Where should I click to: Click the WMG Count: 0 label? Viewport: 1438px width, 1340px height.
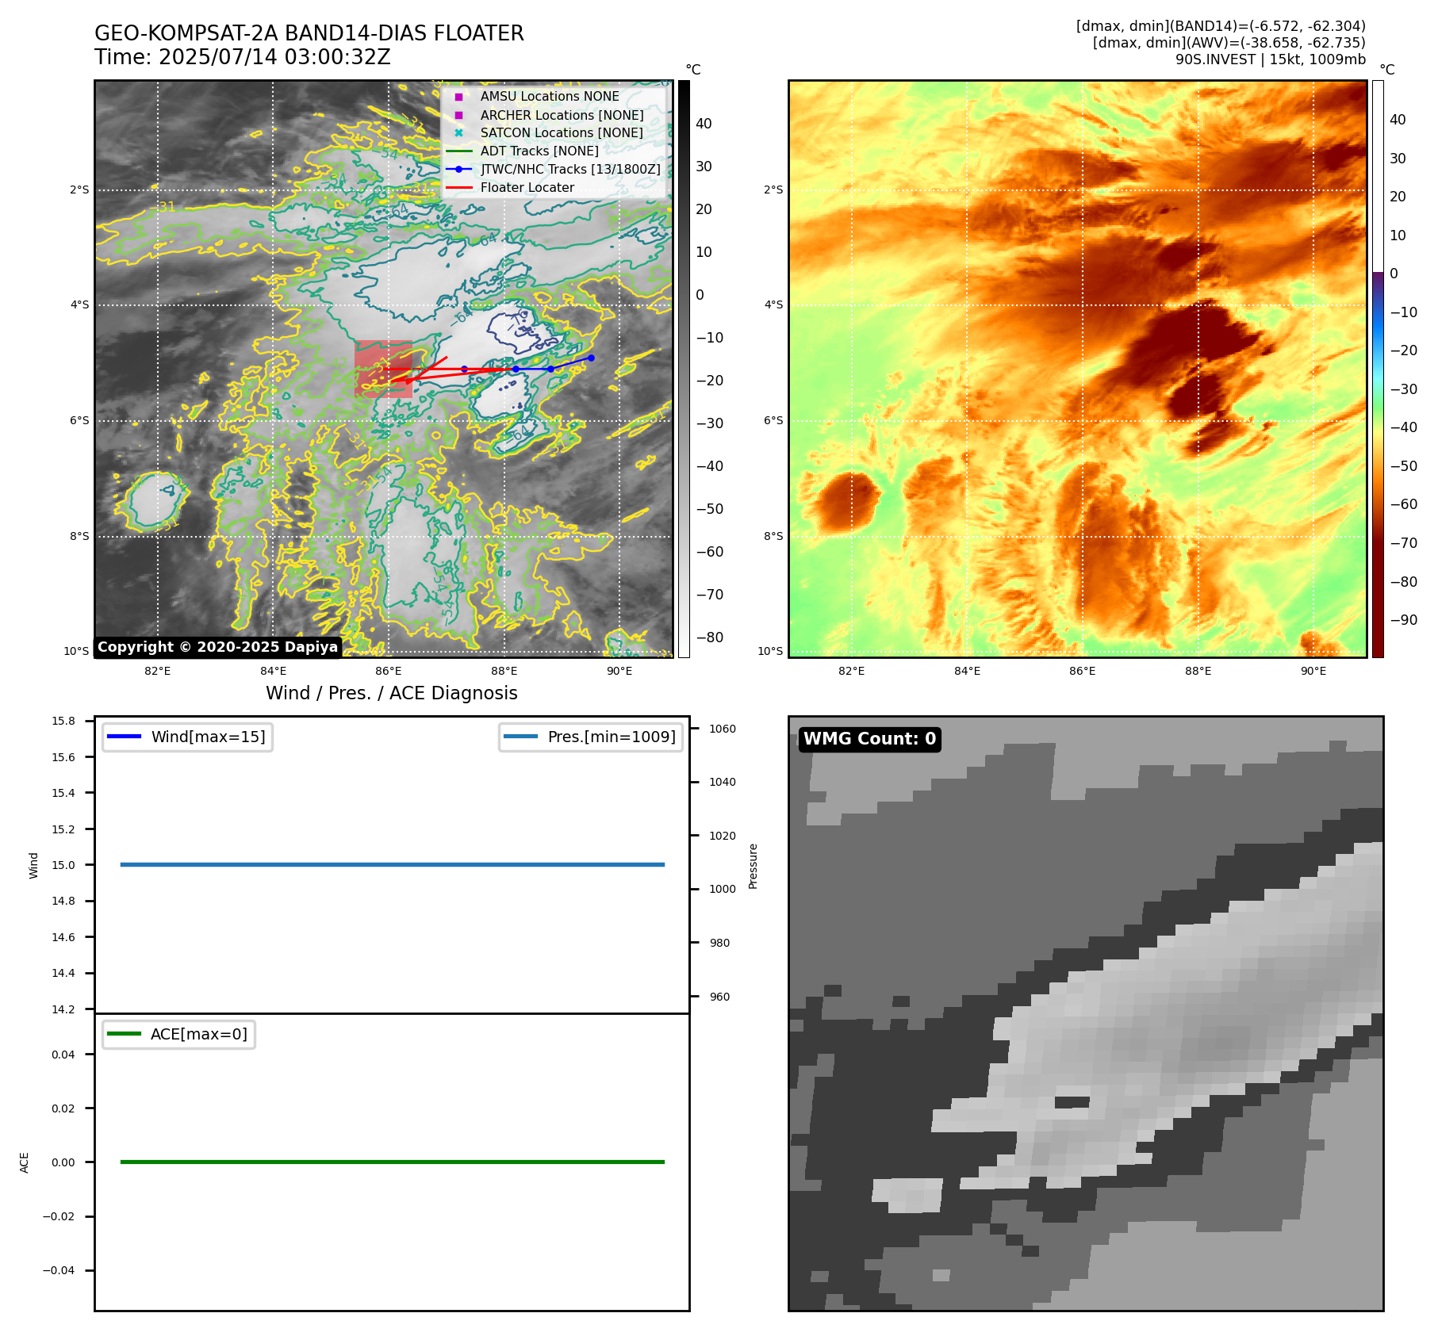coord(870,739)
